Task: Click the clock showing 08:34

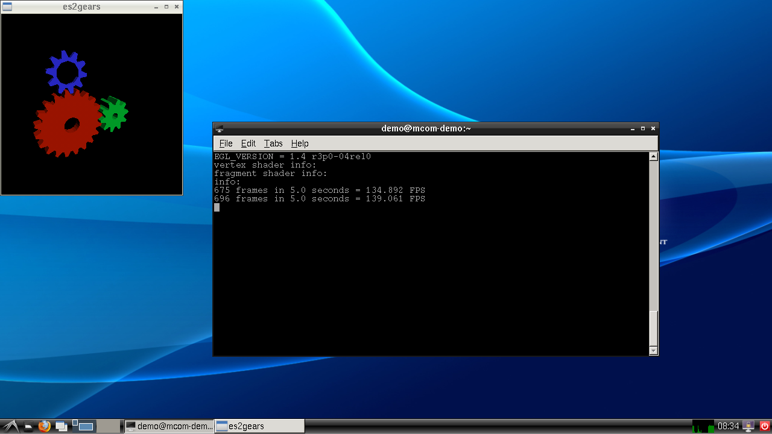Action: click(728, 426)
